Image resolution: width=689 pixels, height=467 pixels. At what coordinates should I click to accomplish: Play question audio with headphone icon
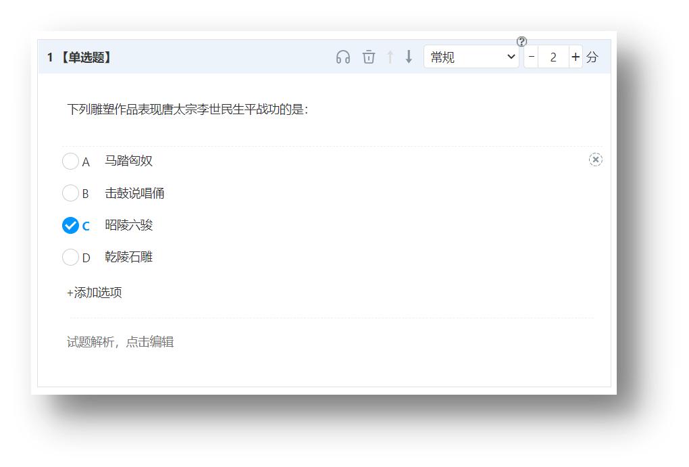click(343, 57)
